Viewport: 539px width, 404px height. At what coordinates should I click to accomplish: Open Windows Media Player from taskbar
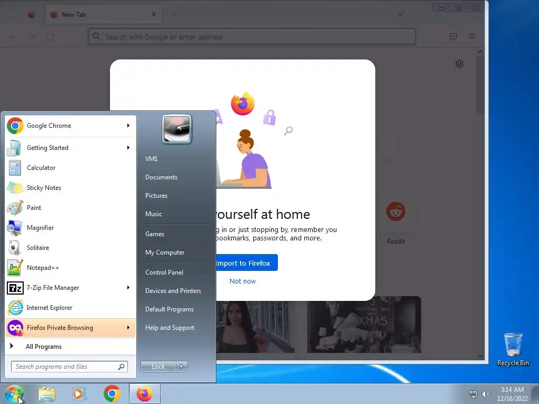(x=79, y=393)
